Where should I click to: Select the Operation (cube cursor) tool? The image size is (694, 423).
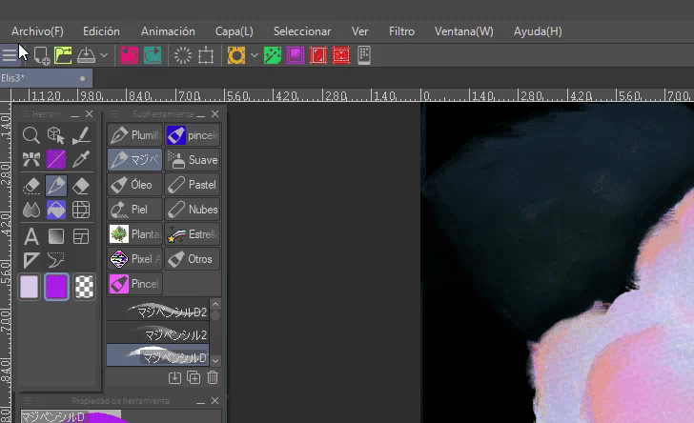coord(55,135)
